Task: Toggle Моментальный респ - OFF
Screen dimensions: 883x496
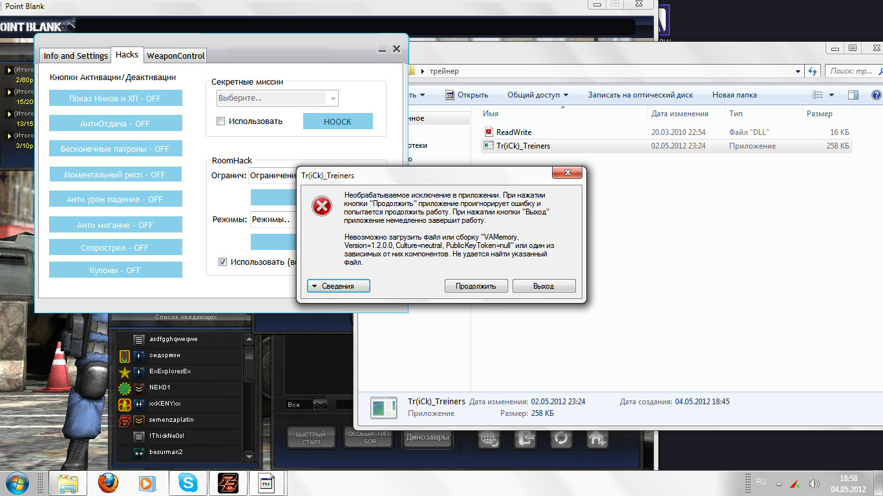Action: coord(116,174)
